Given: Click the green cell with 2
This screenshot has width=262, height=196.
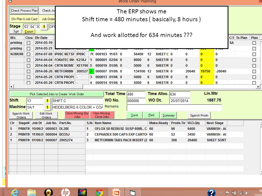Looking at the screenshot, I should (91, 71).
